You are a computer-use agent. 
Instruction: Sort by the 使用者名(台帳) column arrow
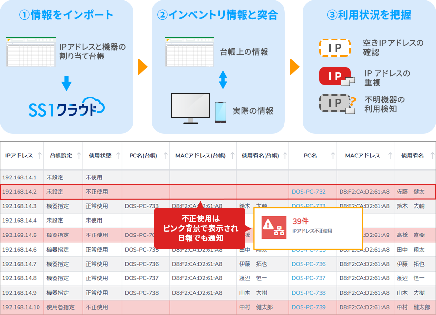[285, 156]
